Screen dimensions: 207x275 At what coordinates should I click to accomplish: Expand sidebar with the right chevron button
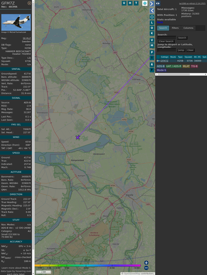point(152,3)
